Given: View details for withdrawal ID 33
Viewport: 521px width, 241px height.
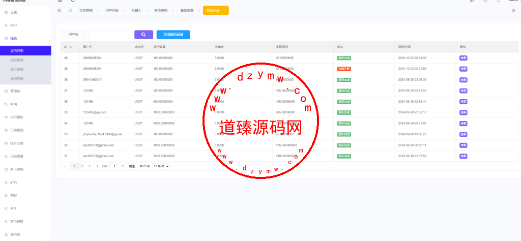Looking at the screenshot, I should (463, 134).
